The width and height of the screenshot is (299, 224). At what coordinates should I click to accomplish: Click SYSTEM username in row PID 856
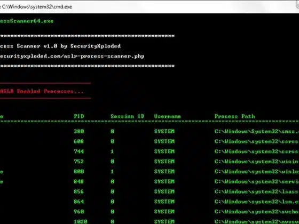tap(164, 191)
